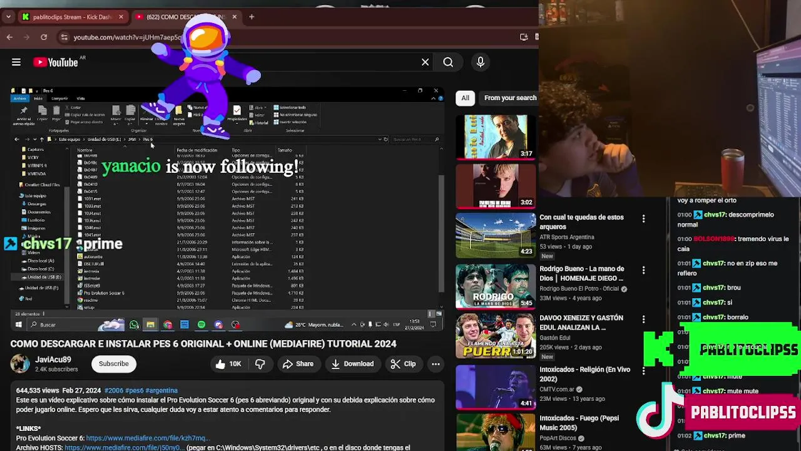Open the tab search chevron dropdown

pyautogui.click(x=8, y=17)
